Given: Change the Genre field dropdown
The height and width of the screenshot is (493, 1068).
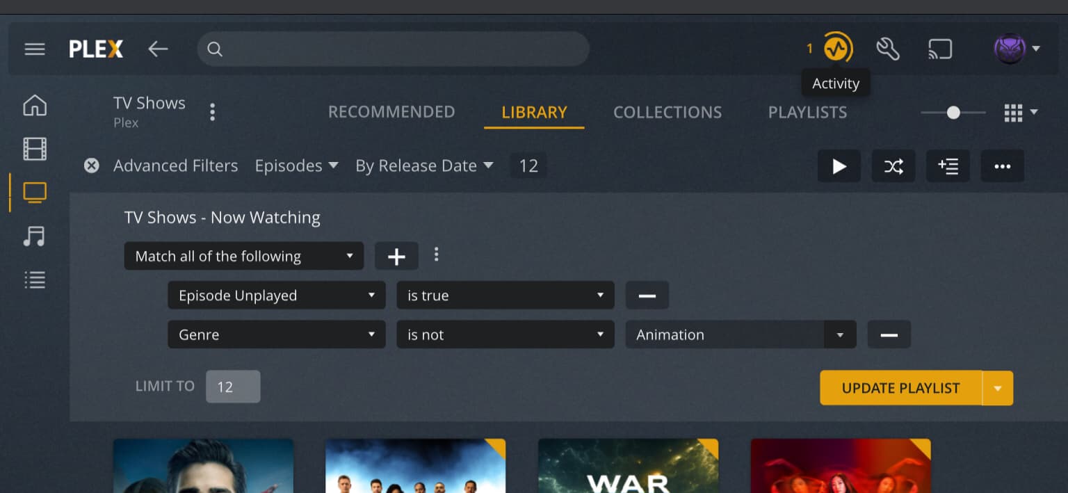Looking at the screenshot, I should (x=277, y=334).
